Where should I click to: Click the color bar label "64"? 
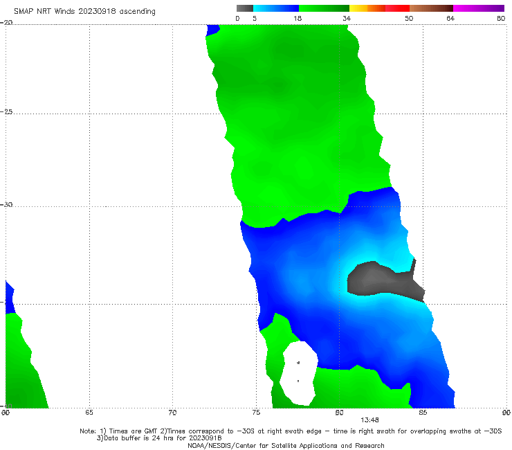pos(450,19)
